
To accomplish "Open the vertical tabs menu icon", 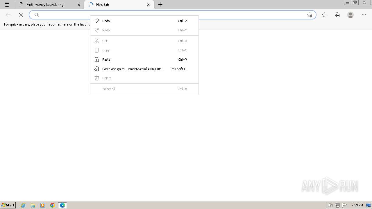I will click(7, 5).
